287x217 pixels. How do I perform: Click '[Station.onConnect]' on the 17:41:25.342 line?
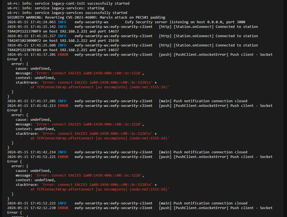coord(193,27)
